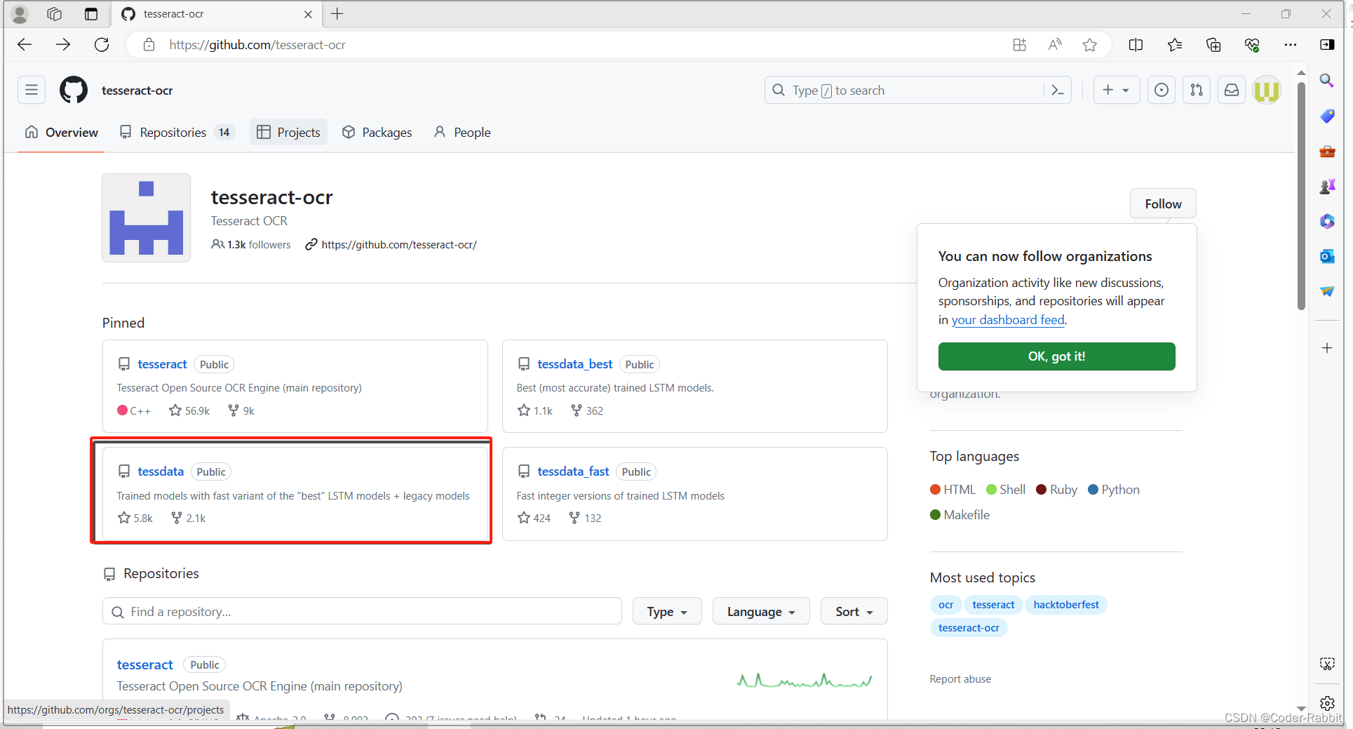
Task: Open pinned tessdata_fast repository link
Action: [573, 471]
